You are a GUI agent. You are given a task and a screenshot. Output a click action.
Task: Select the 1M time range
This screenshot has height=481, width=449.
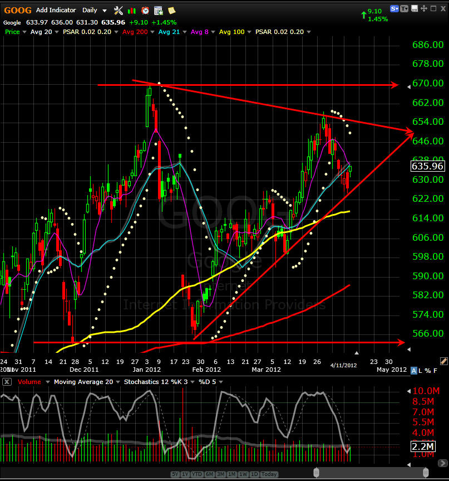(232, 474)
